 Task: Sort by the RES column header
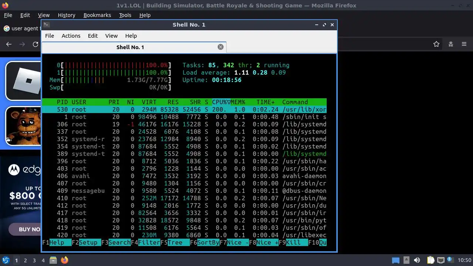pos(173,102)
